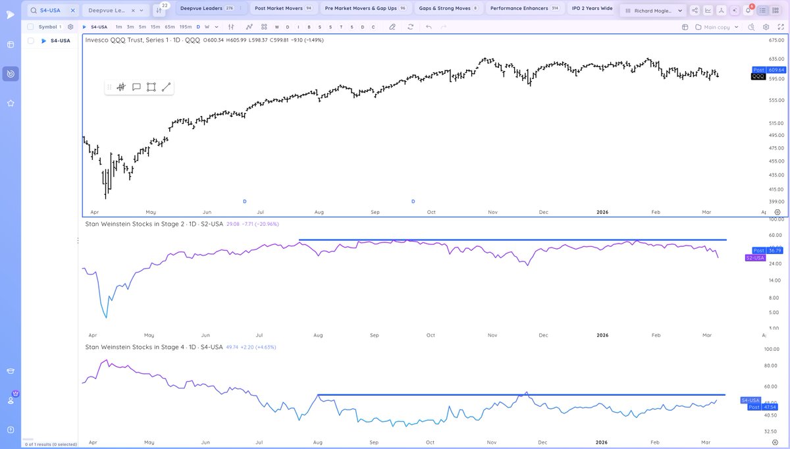Screen dimensions: 790x449
Task: Open chart settings gear in toolbar
Action: [x=766, y=27]
